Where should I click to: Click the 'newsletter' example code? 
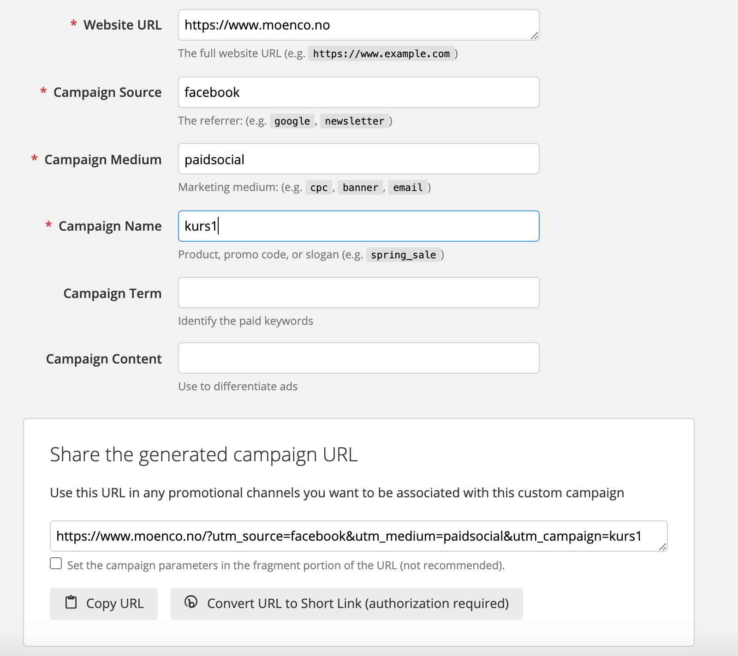355,121
